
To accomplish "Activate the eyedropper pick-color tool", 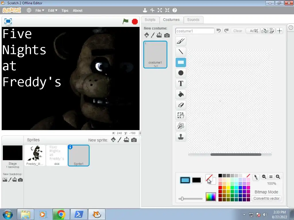I will [x=256, y=177].
